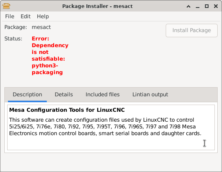
Task: Click the red dependency error status text
Action: (50, 55)
